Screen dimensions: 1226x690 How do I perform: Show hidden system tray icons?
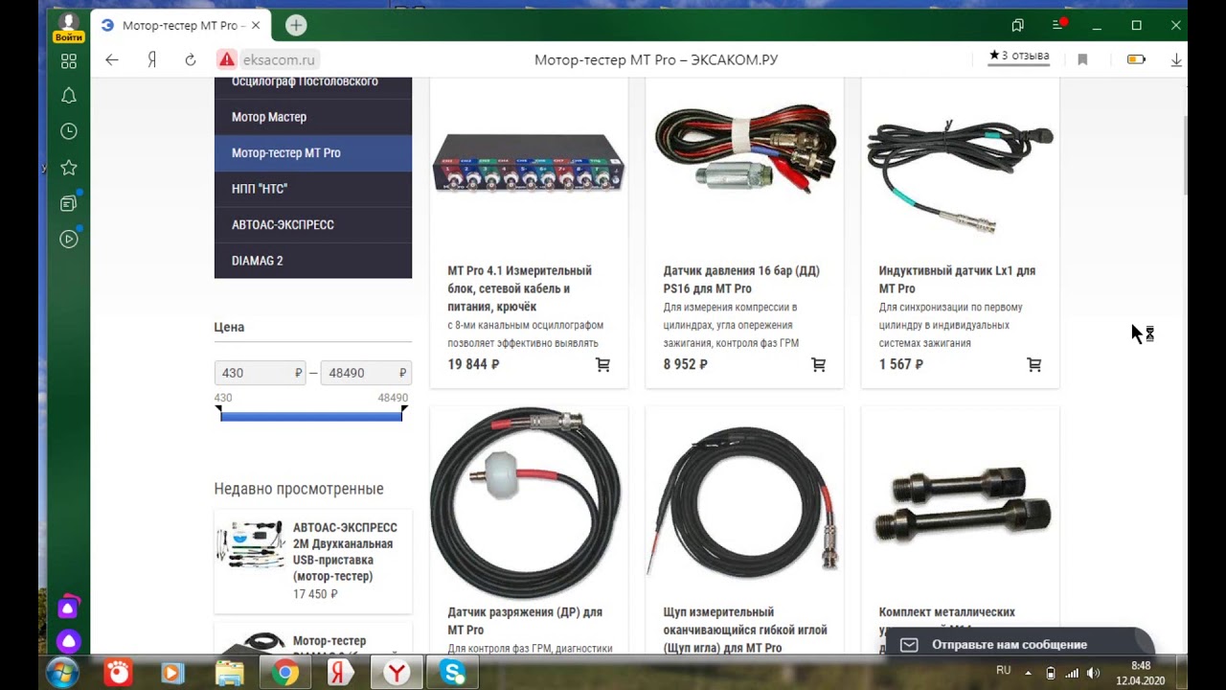click(x=1029, y=673)
